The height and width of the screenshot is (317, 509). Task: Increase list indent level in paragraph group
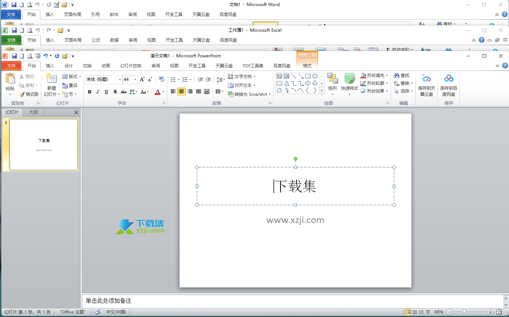pyautogui.click(x=209, y=80)
